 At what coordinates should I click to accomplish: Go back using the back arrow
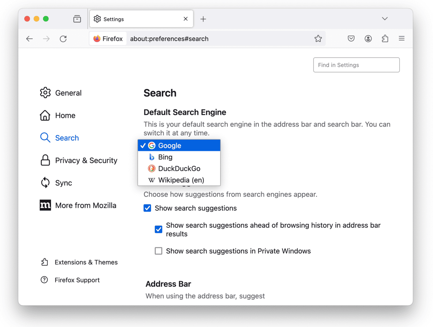pos(30,39)
